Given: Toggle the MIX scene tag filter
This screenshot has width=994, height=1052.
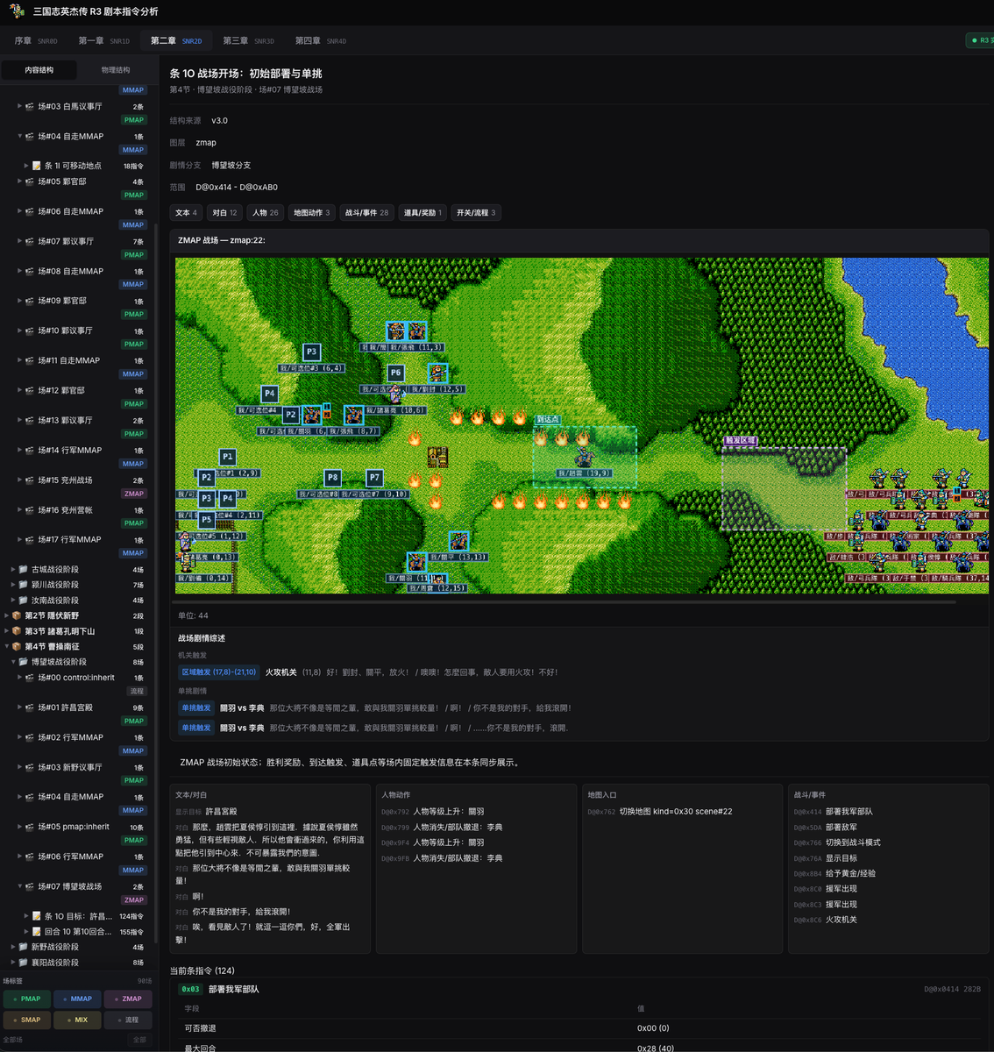Looking at the screenshot, I should click(x=77, y=1020).
